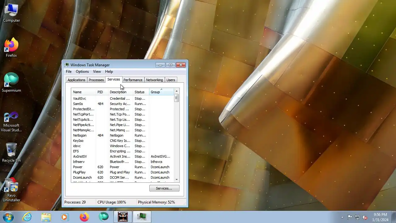
Task: Open the Windows Start menu orb
Action: pyautogui.click(x=8, y=217)
